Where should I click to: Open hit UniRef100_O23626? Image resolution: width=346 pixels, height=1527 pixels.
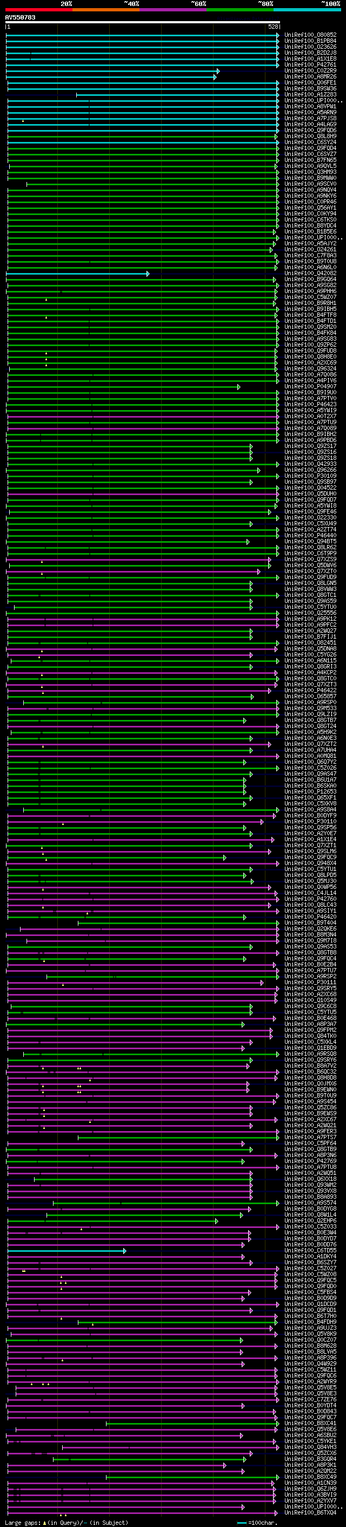click(310, 47)
